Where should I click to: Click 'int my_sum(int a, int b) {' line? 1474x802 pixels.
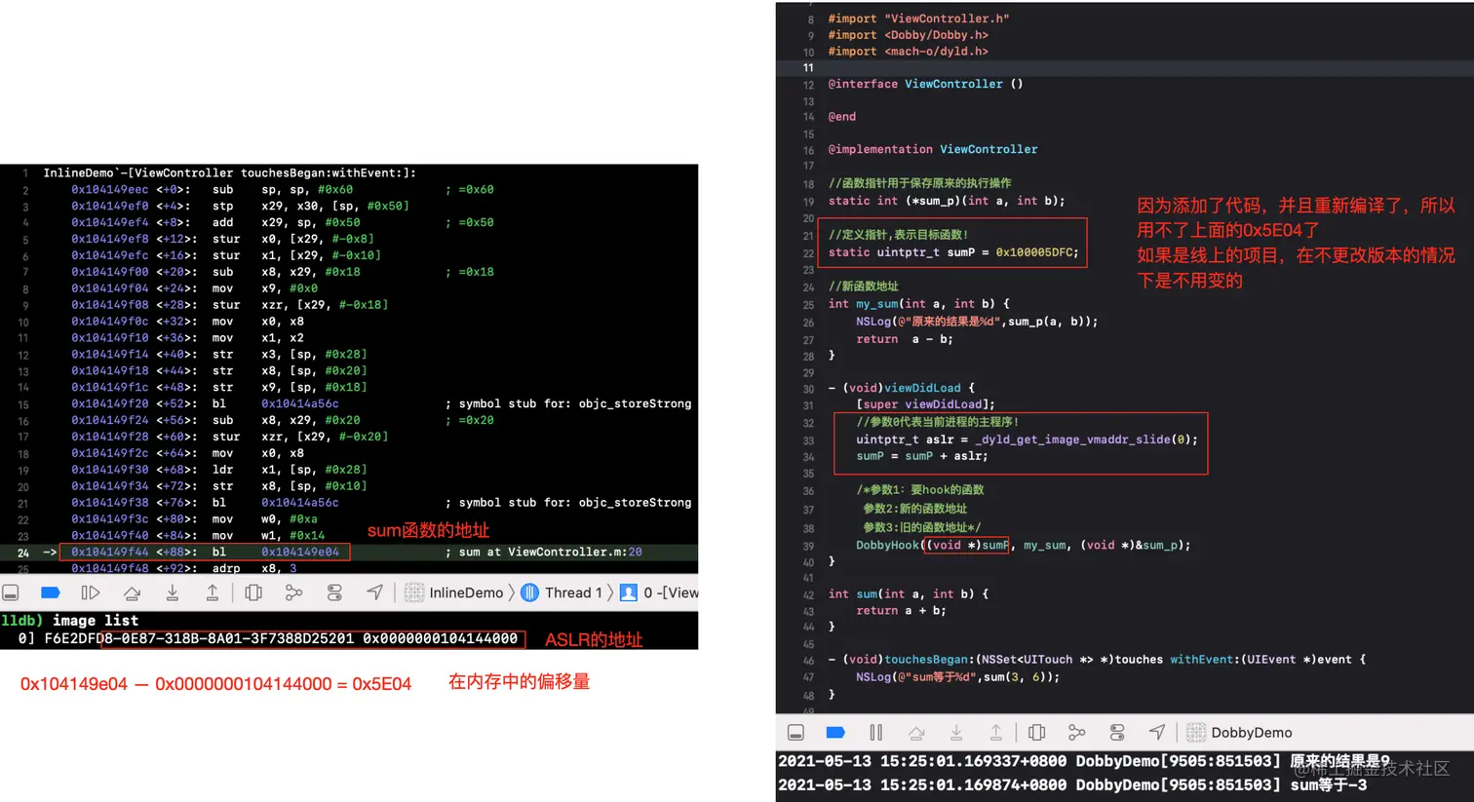tap(918, 304)
